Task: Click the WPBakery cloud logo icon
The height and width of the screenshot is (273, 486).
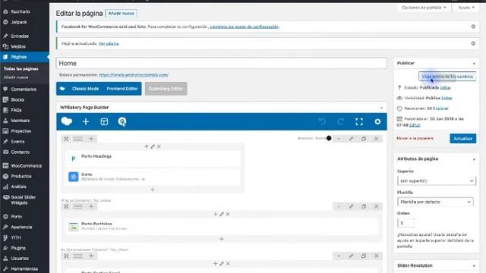Action: pyautogui.click(x=67, y=121)
